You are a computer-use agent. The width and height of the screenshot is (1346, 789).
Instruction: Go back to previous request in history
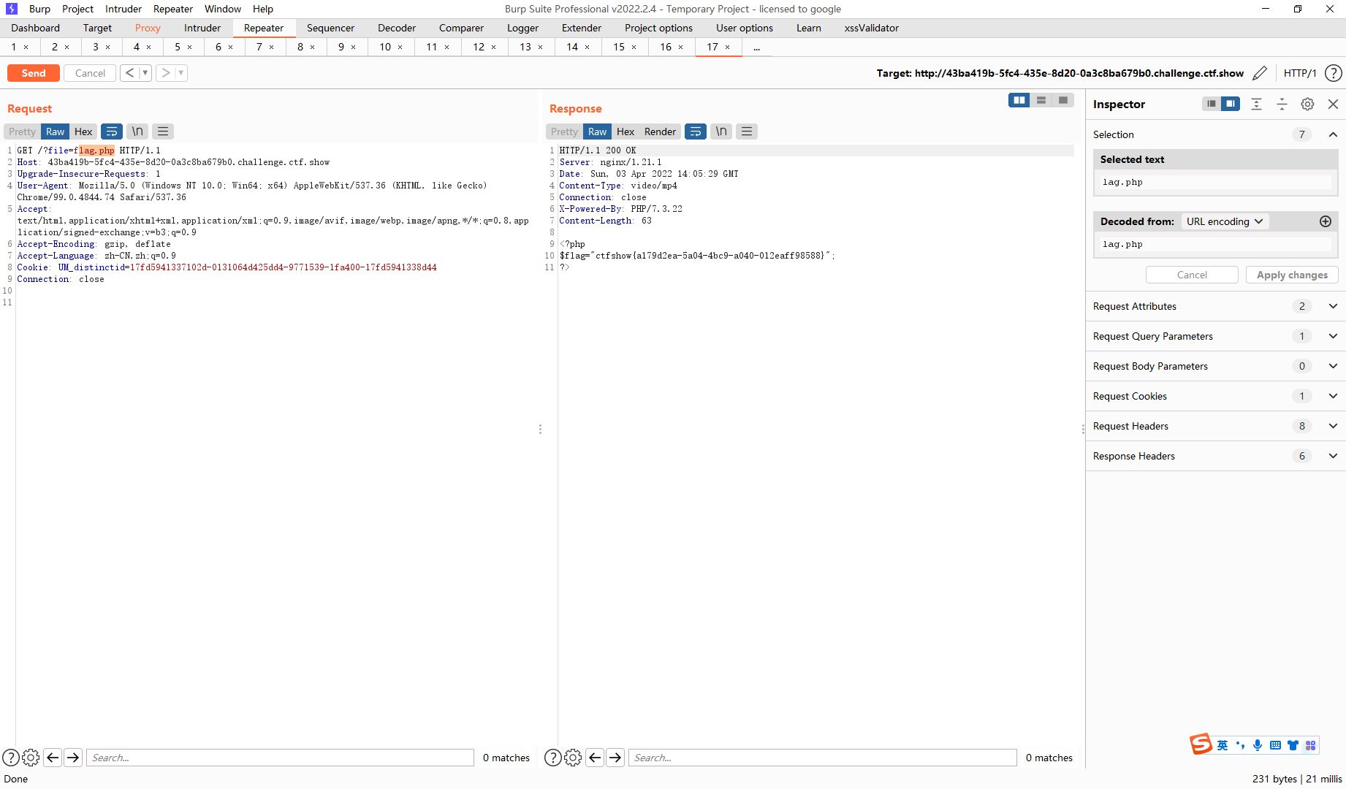tap(129, 73)
